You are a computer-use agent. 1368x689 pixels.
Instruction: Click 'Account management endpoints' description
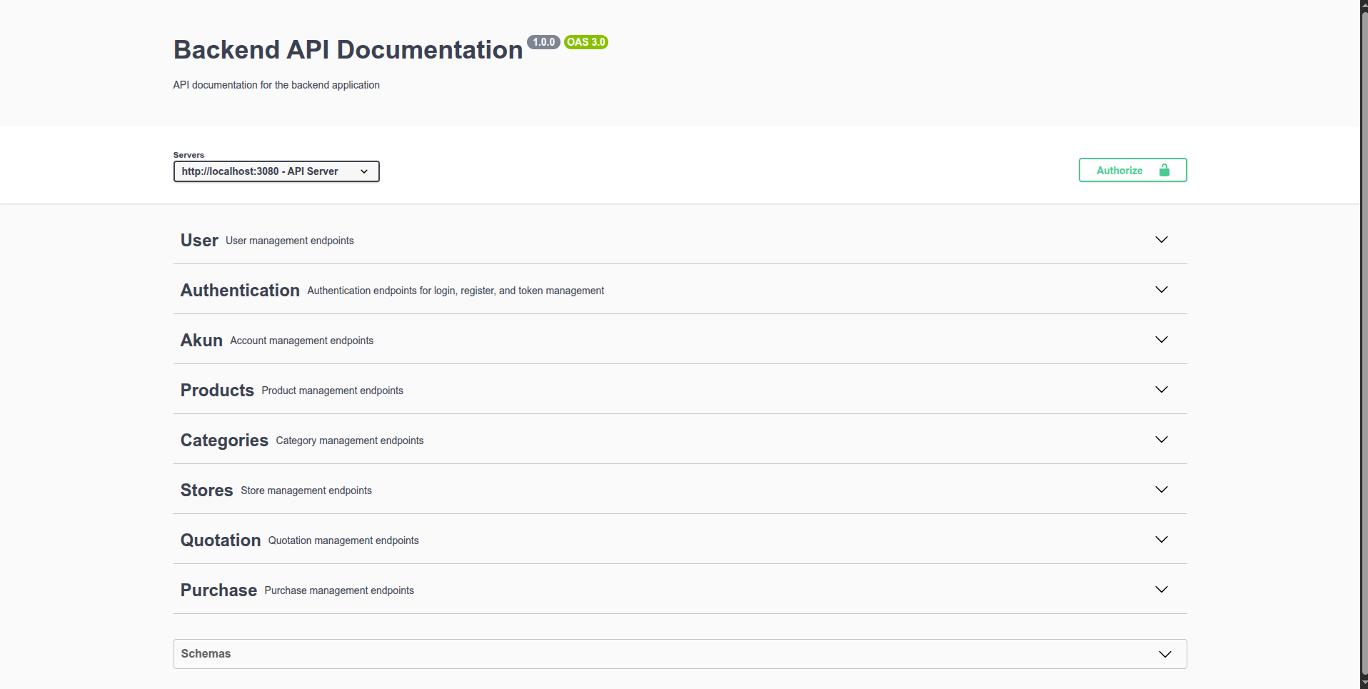[302, 341]
